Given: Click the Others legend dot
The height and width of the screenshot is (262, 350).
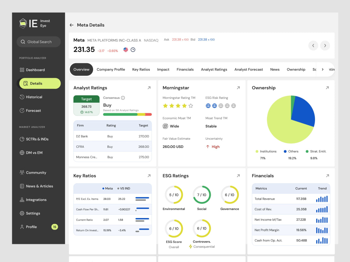Looking at the screenshot, I should 285,152.
